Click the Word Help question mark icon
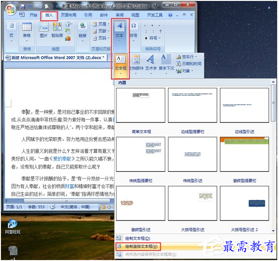279x261 pixels. tap(170, 15)
